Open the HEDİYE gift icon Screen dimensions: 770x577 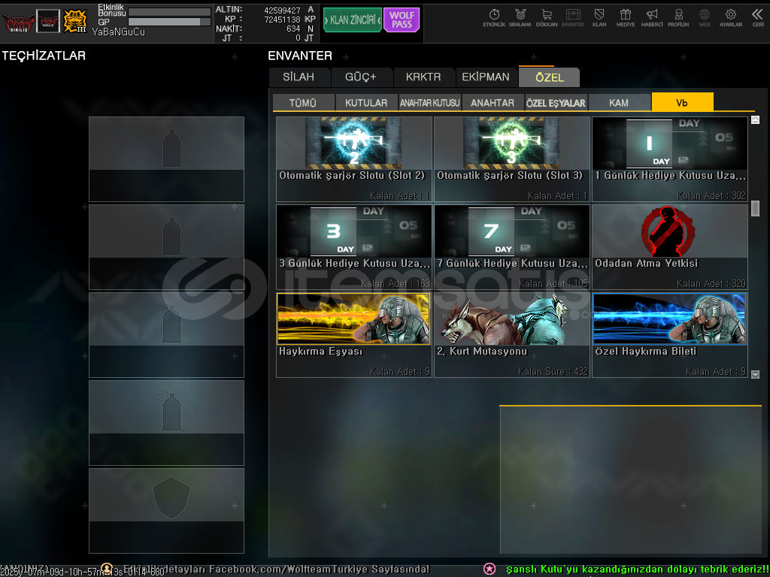pos(625,18)
